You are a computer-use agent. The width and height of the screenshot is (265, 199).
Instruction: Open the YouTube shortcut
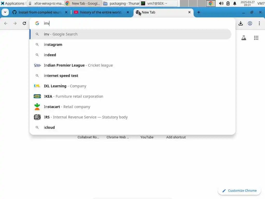coord(147,137)
